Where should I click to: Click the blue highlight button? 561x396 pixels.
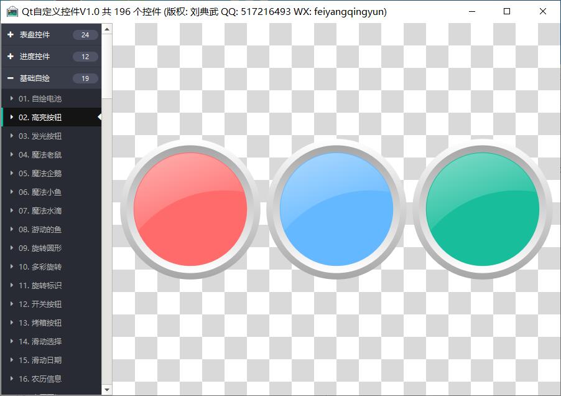[x=336, y=209]
